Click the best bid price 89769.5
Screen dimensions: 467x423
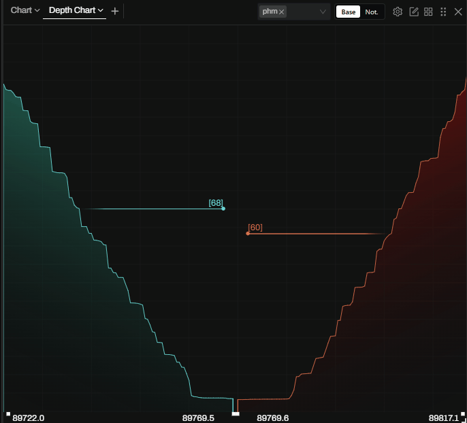(x=198, y=418)
